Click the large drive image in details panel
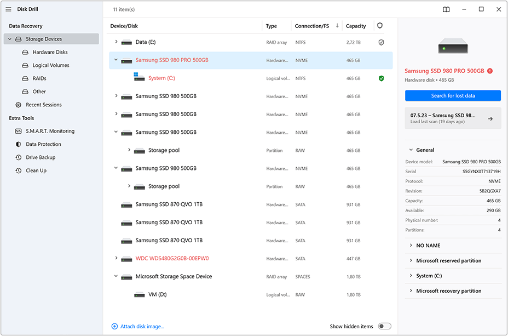 453,45
